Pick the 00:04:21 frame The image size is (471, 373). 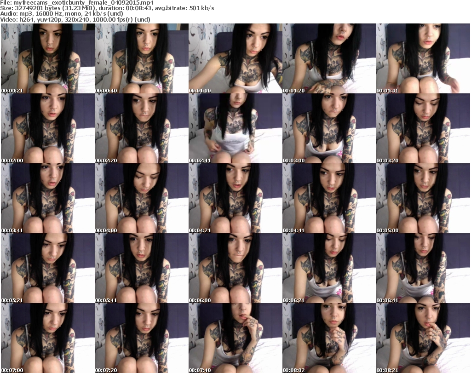click(x=235, y=198)
